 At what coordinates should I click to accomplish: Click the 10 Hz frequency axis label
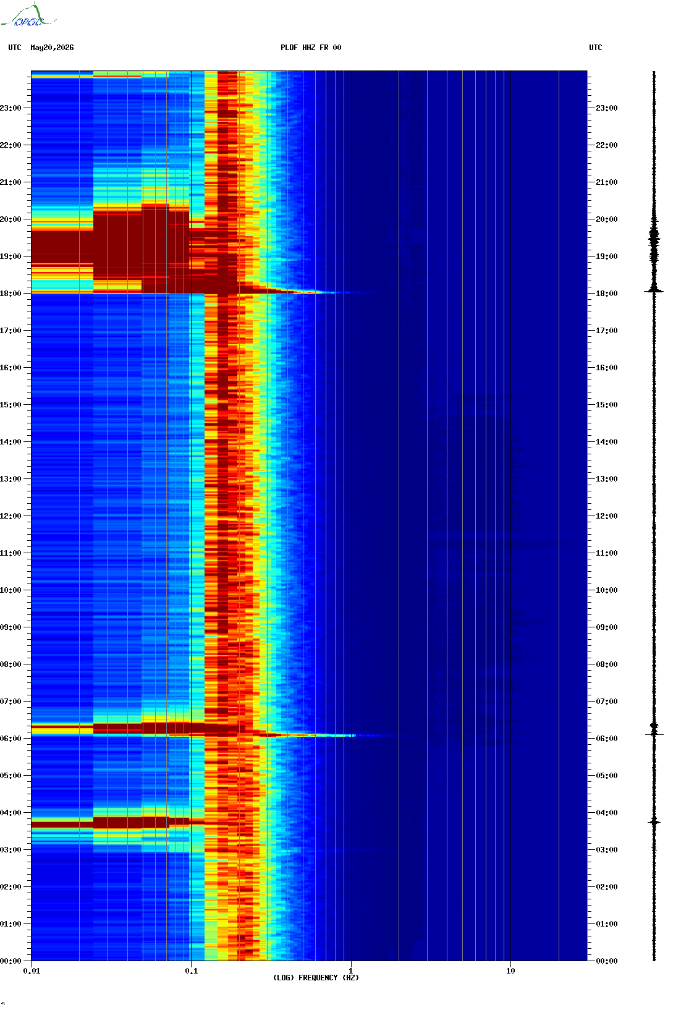click(x=510, y=971)
